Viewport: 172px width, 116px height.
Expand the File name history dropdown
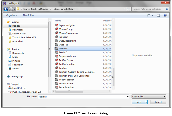128,96
